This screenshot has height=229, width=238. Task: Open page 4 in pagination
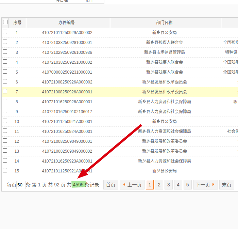pos(178,185)
